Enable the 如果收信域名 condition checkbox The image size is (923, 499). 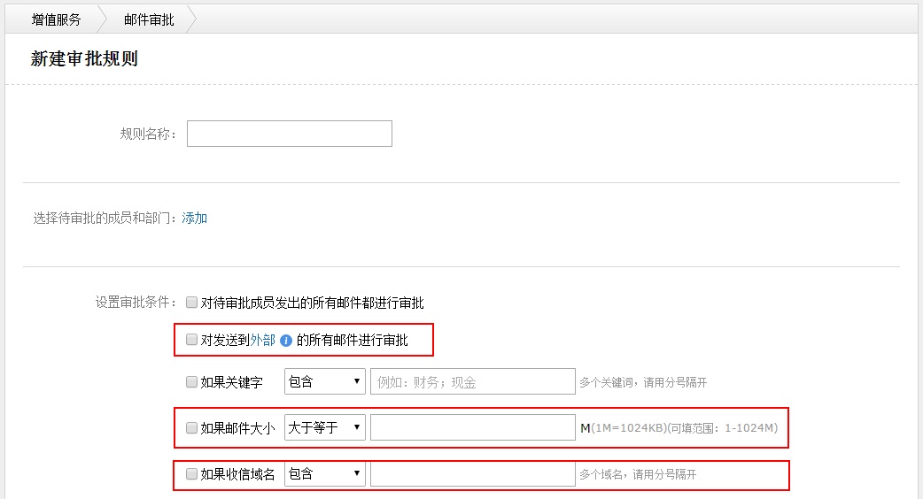(x=191, y=474)
